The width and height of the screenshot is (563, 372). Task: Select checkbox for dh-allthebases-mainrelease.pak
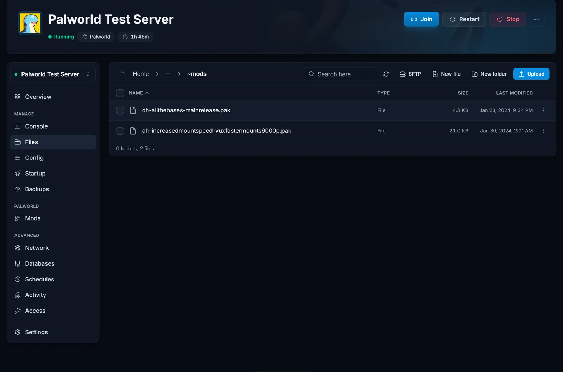pyautogui.click(x=120, y=110)
